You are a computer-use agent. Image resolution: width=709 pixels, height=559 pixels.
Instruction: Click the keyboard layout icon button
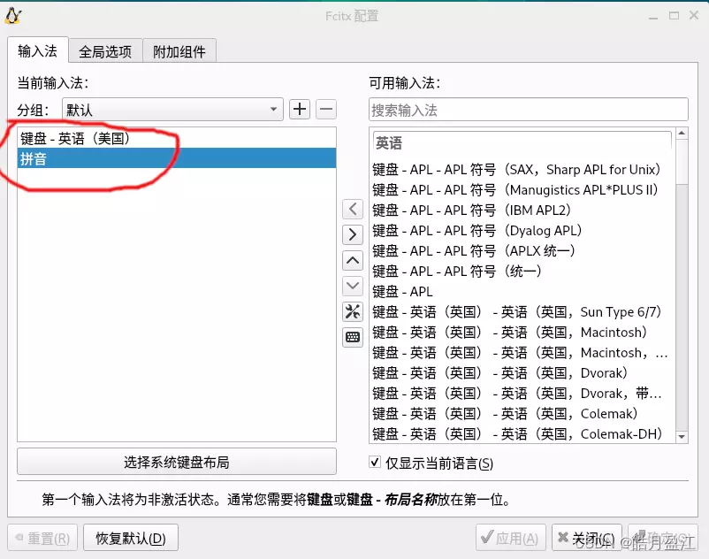pos(353,337)
